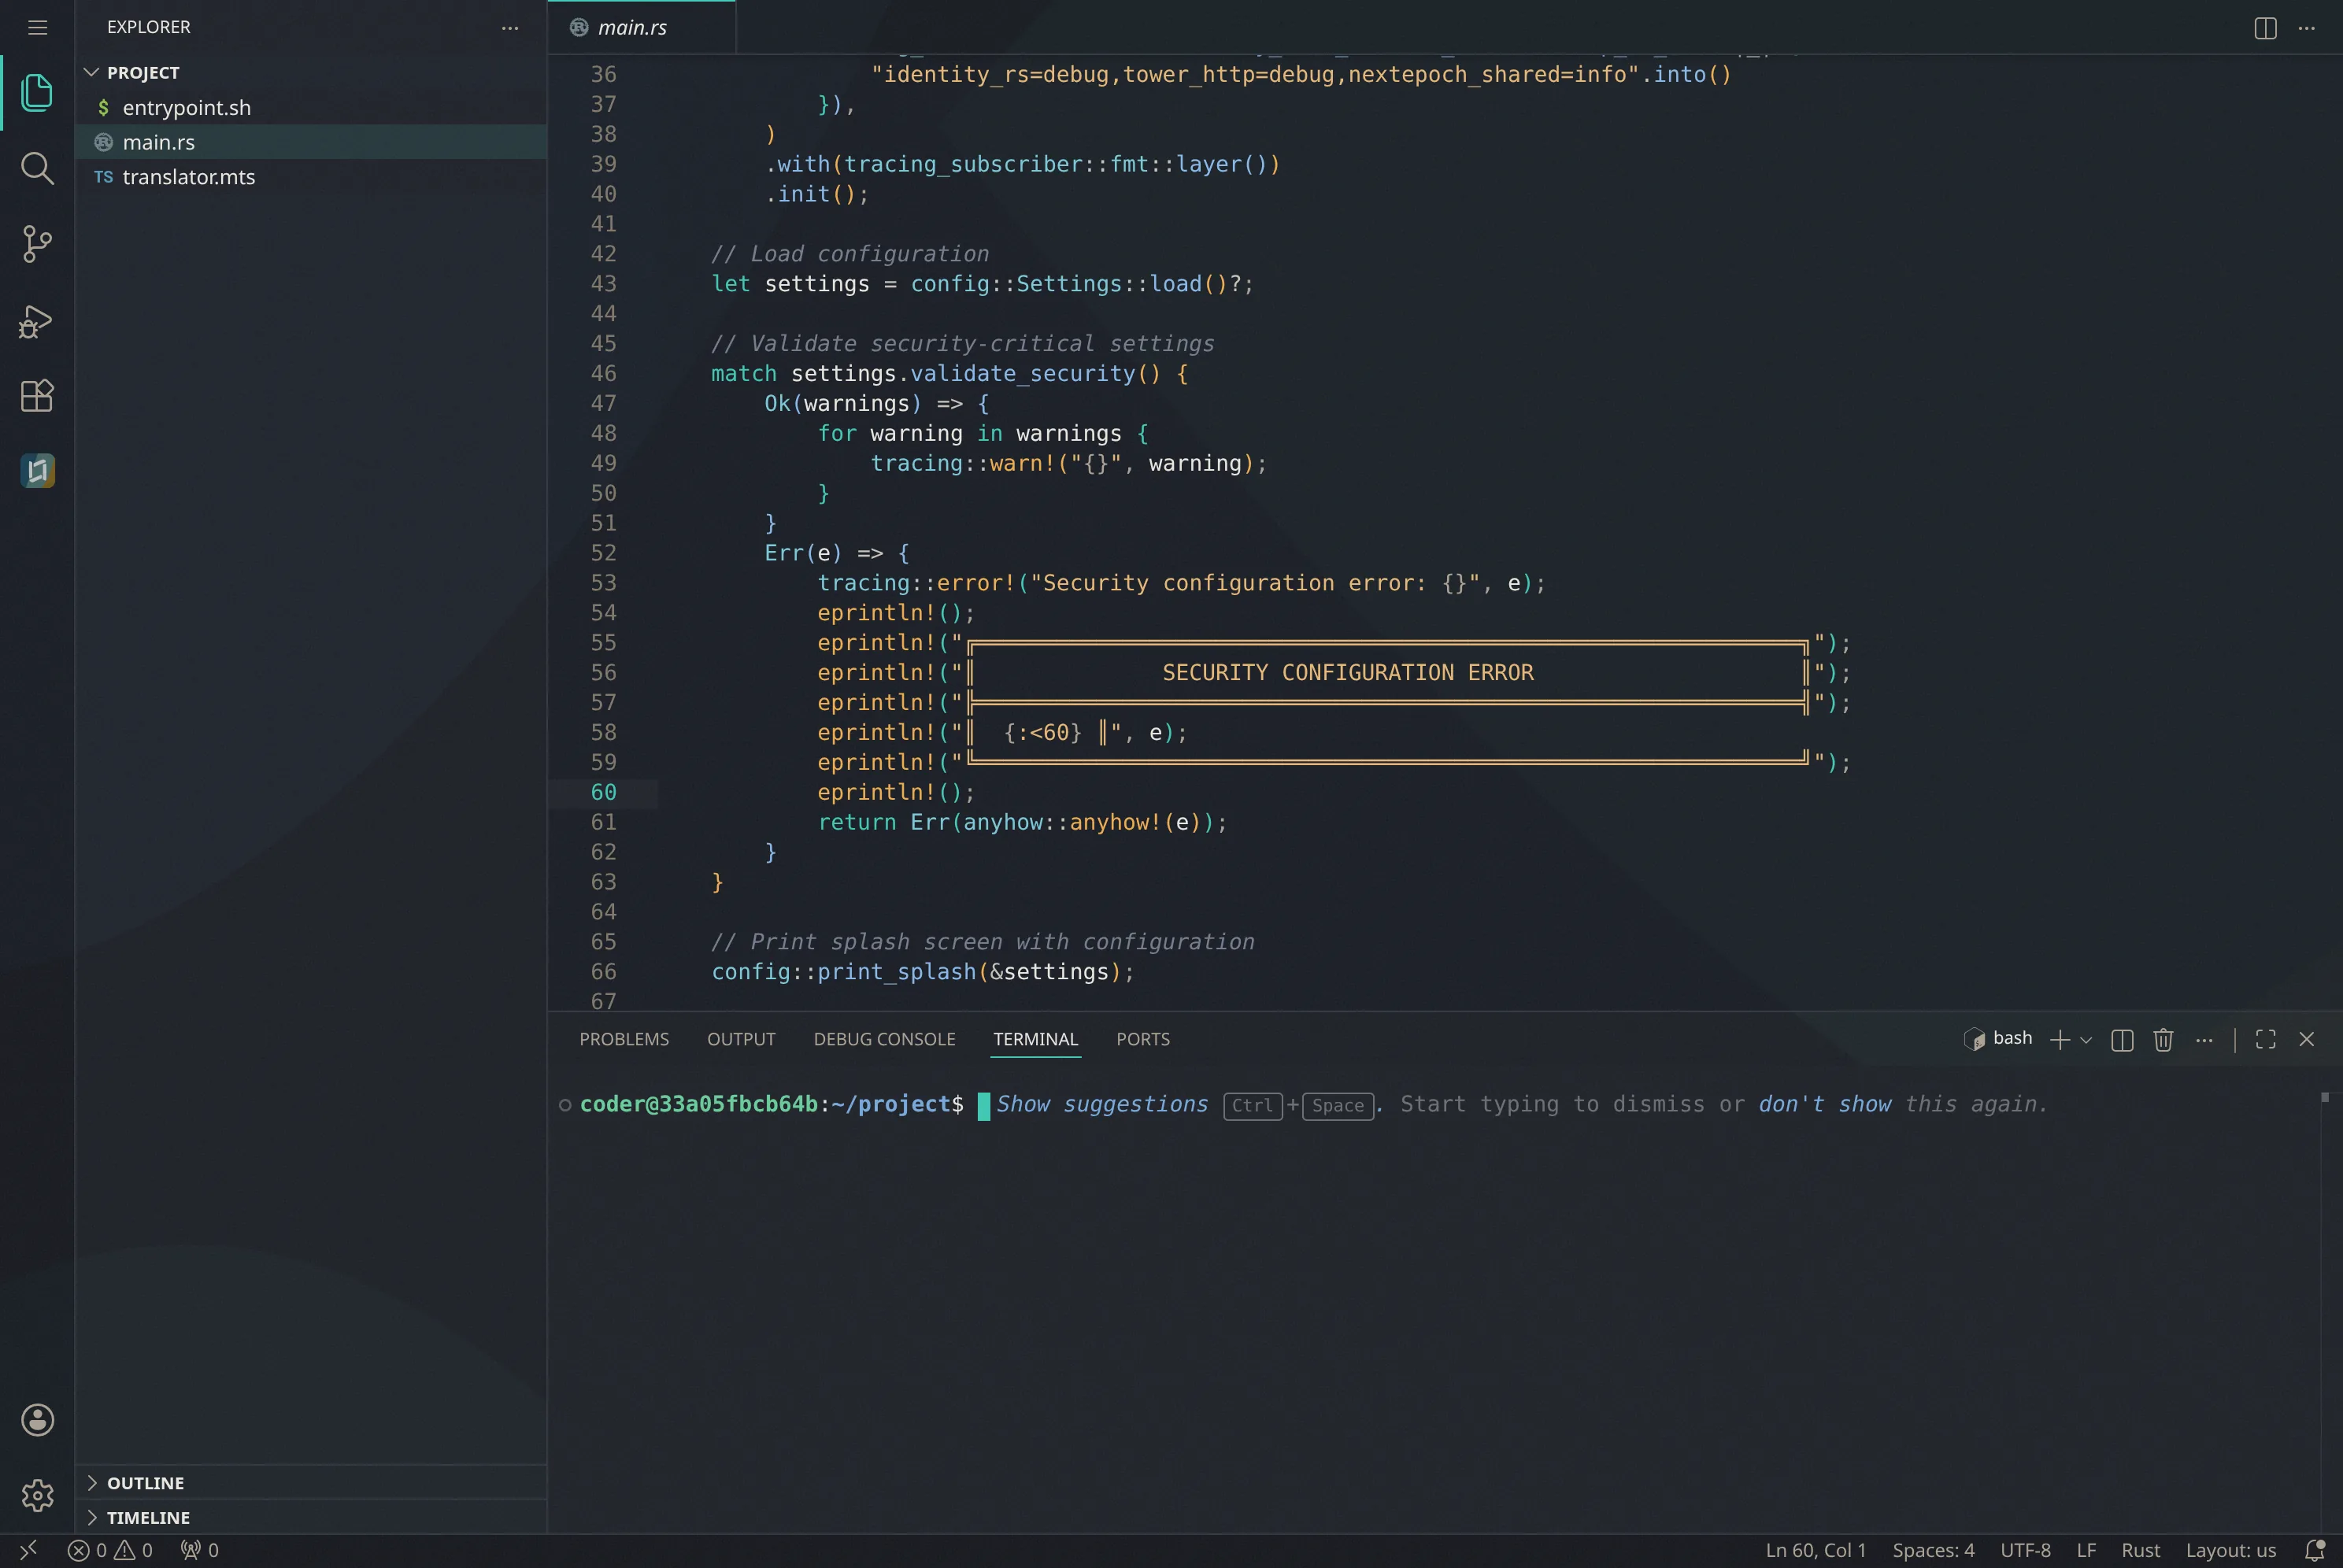Kill terminal with trash icon
This screenshot has width=2343, height=1568.
[2163, 1040]
